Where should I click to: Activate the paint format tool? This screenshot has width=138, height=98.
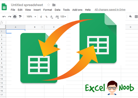20,17
